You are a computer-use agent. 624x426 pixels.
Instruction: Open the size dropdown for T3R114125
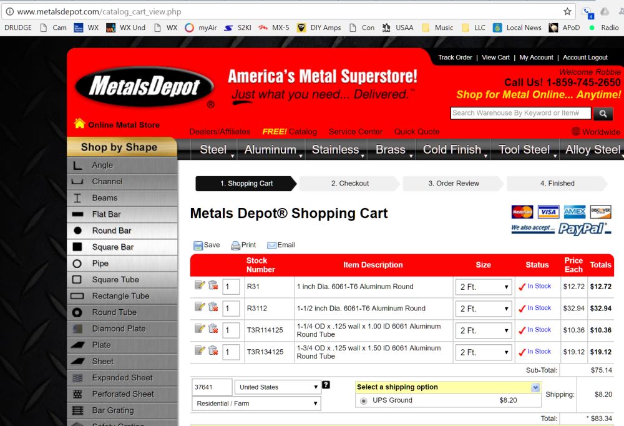484,331
